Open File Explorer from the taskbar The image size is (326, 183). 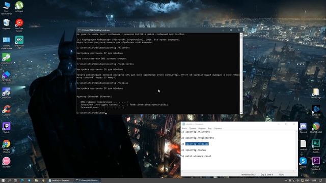(x=36, y=180)
